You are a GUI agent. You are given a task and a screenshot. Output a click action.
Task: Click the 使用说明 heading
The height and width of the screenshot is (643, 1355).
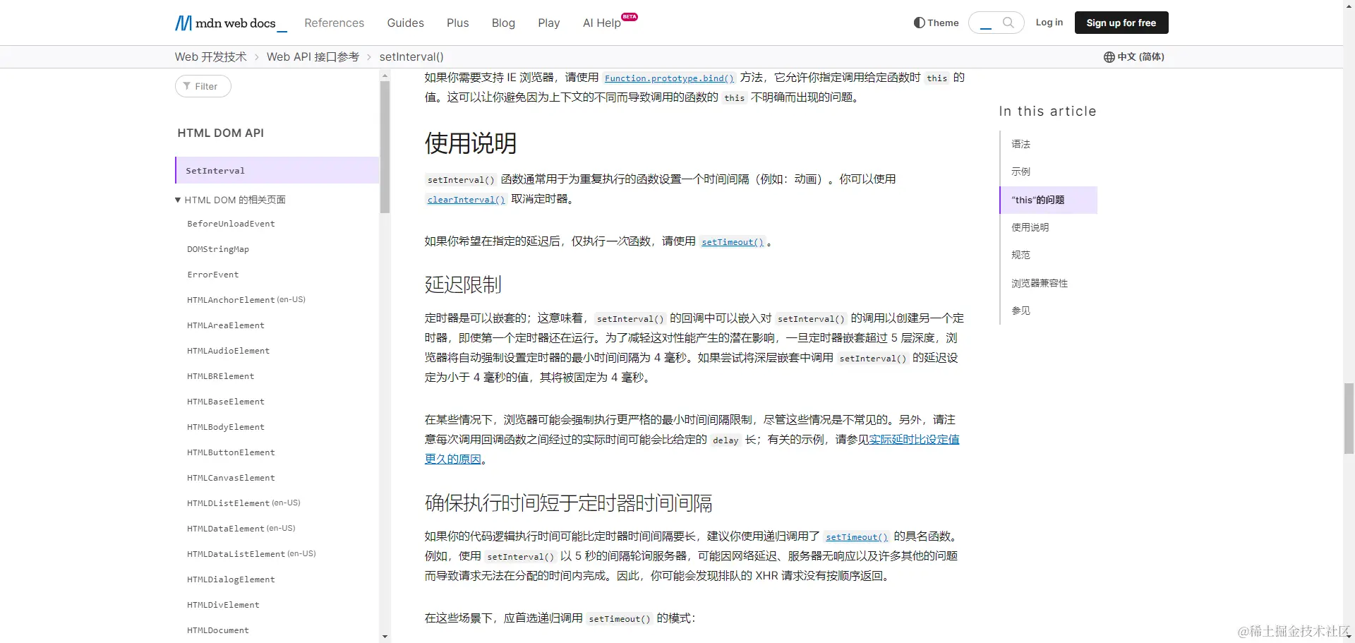tap(471, 143)
